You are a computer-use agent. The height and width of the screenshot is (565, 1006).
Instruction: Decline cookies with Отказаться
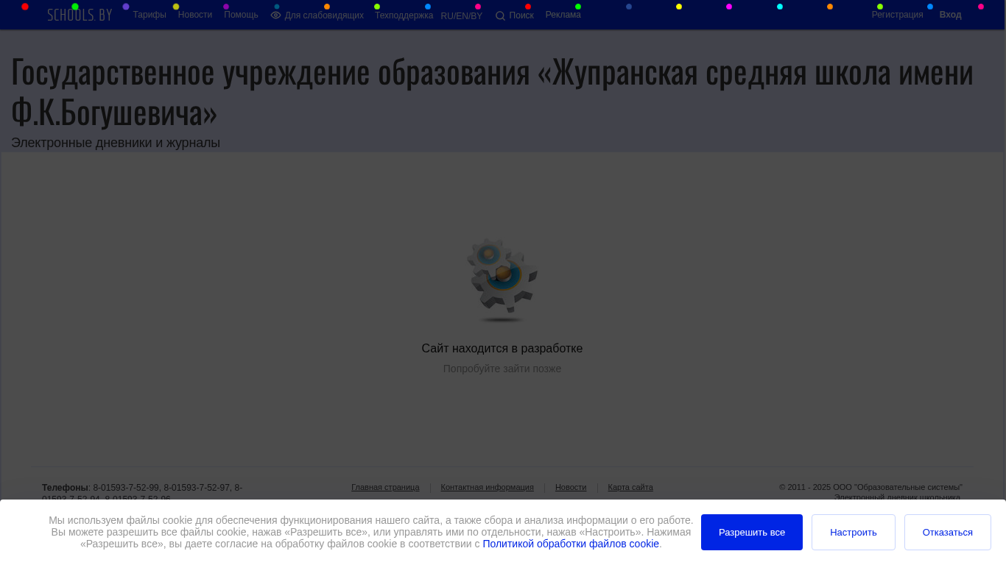pyautogui.click(x=948, y=532)
